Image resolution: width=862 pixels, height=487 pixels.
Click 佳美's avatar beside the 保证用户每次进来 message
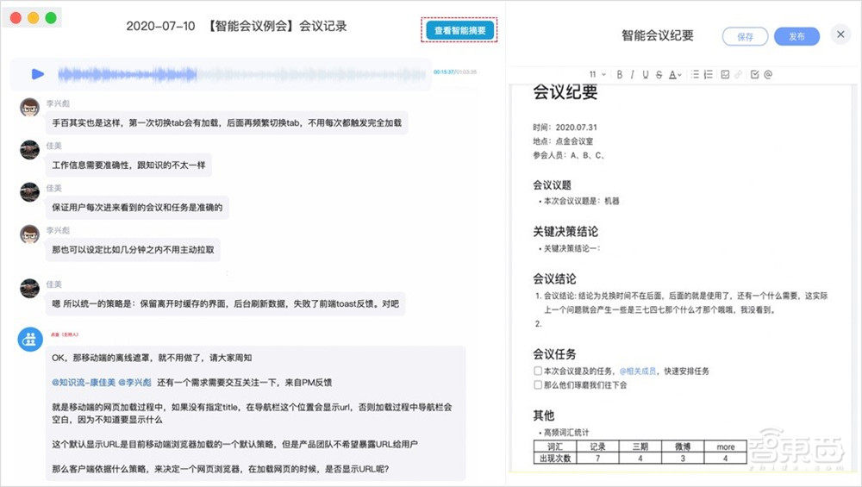pyautogui.click(x=29, y=192)
